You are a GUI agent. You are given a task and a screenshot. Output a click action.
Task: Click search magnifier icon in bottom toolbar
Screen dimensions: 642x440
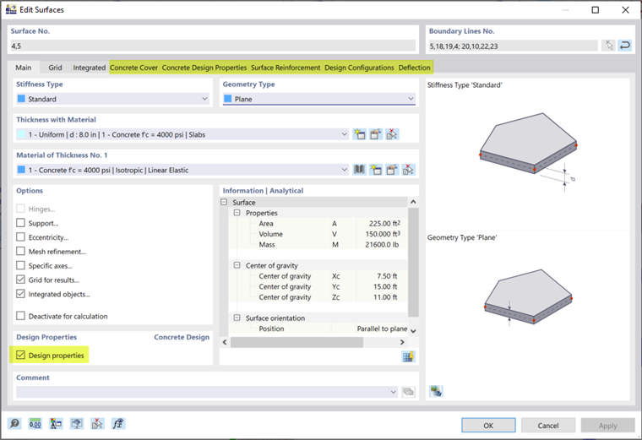click(14, 424)
